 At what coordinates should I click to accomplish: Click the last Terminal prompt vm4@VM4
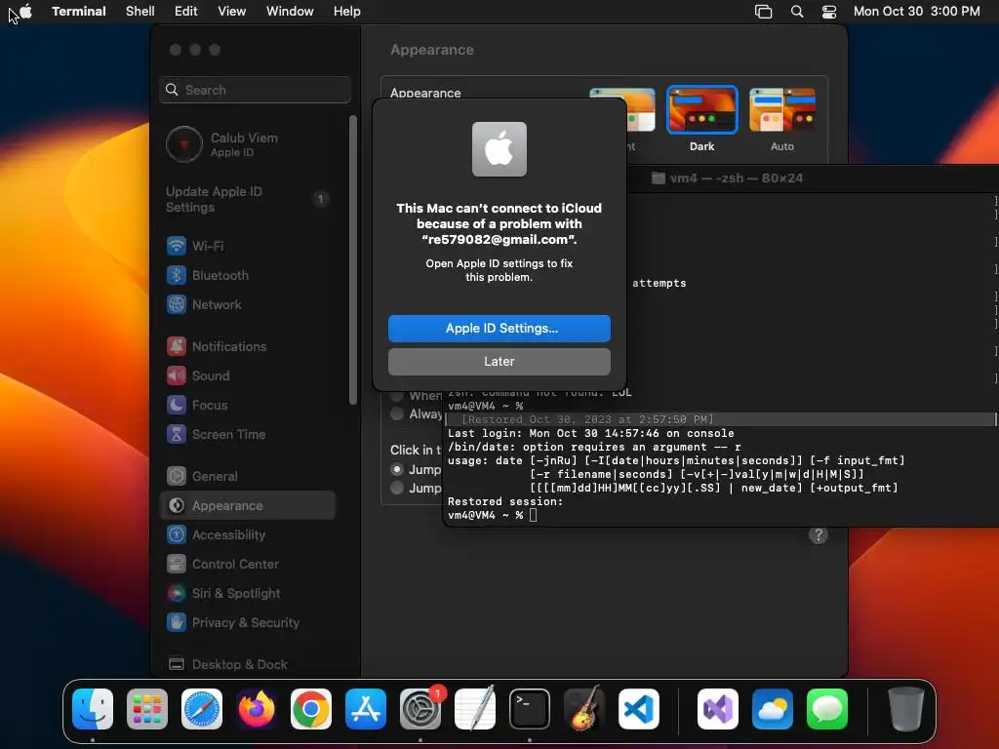pyautogui.click(x=485, y=515)
